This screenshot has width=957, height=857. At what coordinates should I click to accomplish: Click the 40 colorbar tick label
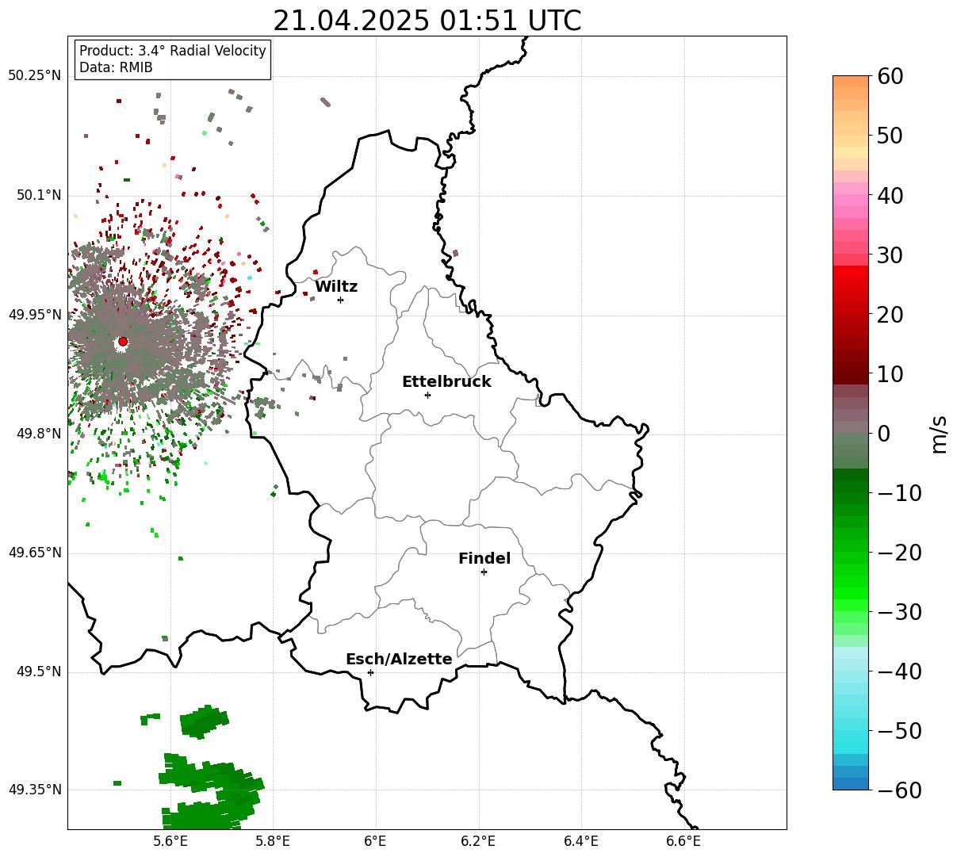(889, 195)
